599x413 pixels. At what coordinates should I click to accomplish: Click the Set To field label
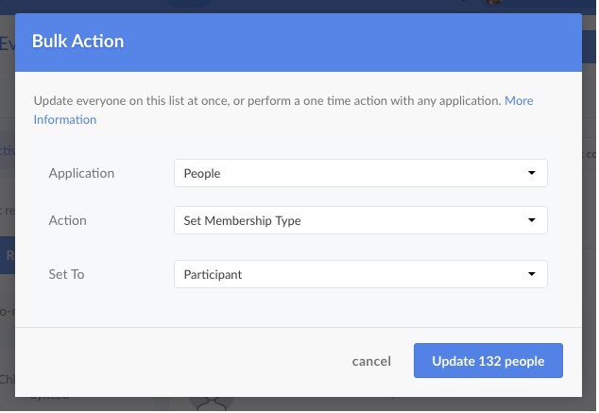[x=66, y=275]
